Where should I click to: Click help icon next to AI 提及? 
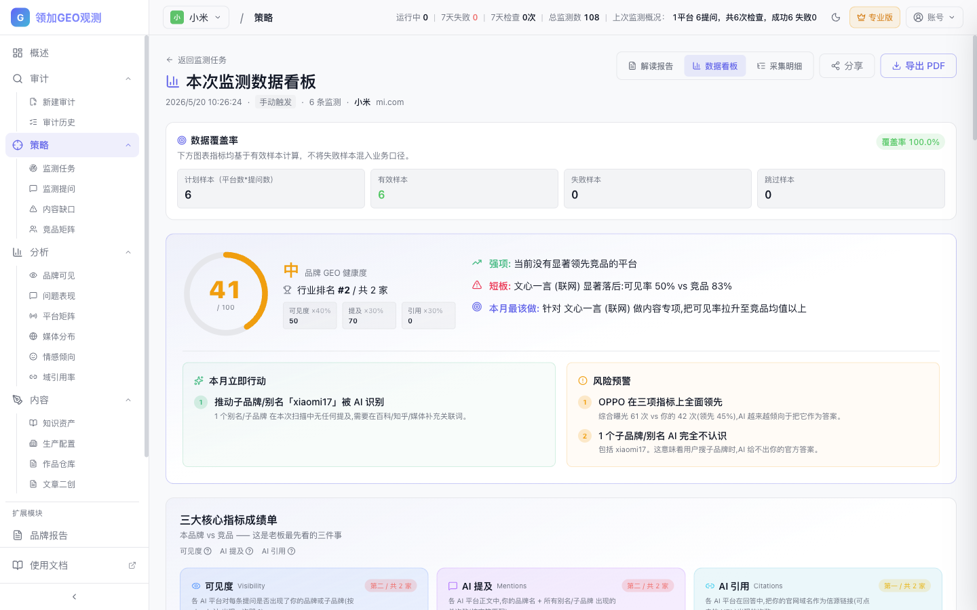click(x=250, y=551)
